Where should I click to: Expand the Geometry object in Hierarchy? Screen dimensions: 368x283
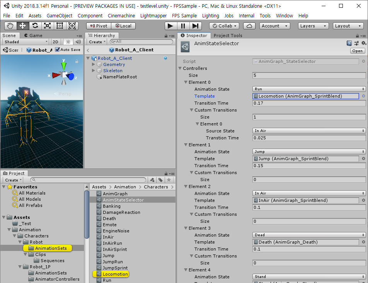click(x=94, y=64)
